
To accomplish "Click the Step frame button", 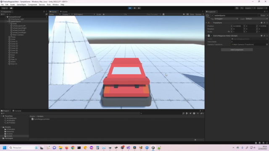I will (139, 8).
